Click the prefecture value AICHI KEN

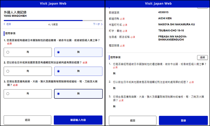(165, 18)
